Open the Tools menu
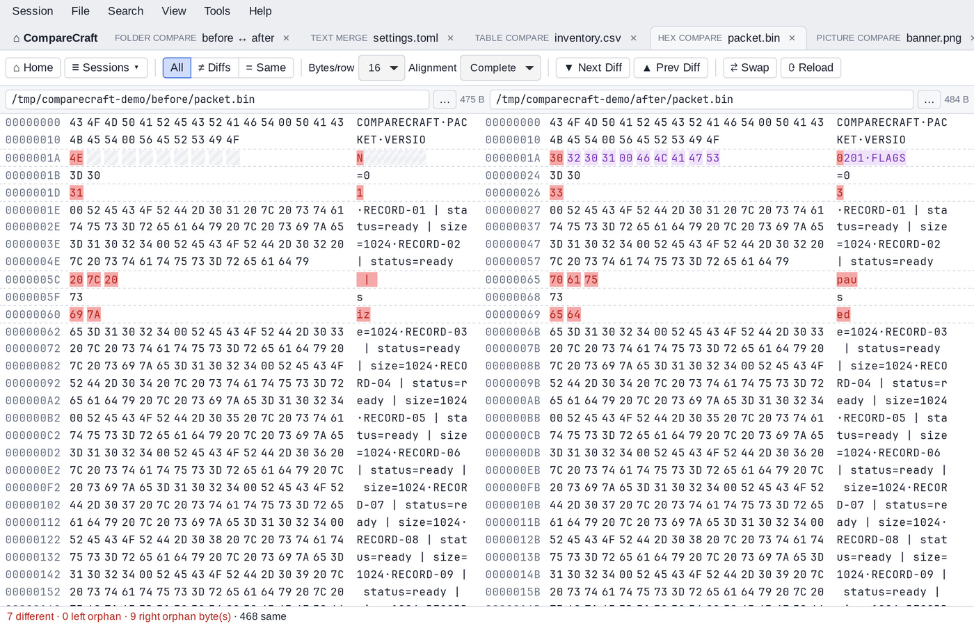 click(x=217, y=11)
